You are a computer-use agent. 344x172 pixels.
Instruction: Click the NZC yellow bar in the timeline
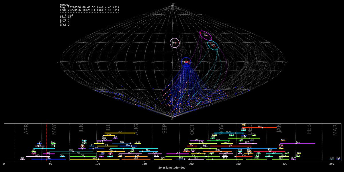[x=95, y=159]
